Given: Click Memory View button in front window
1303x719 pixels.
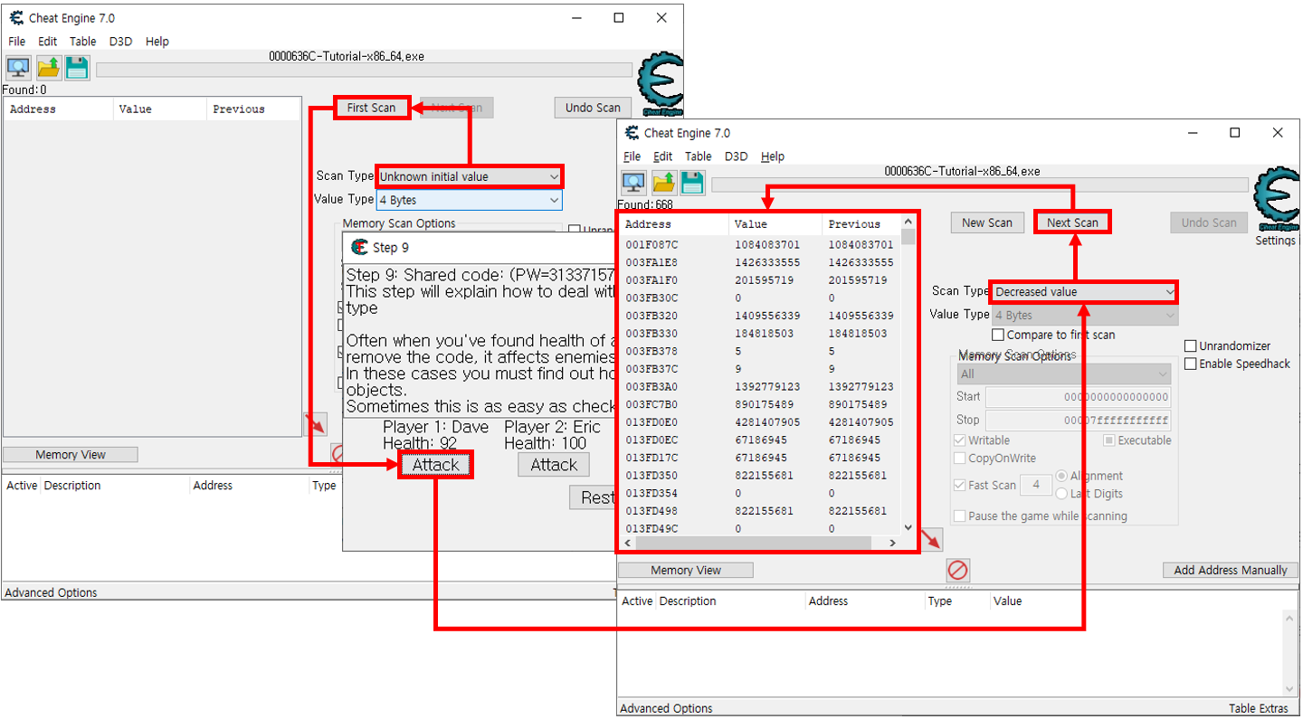Looking at the screenshot, I should pos(686,570).
